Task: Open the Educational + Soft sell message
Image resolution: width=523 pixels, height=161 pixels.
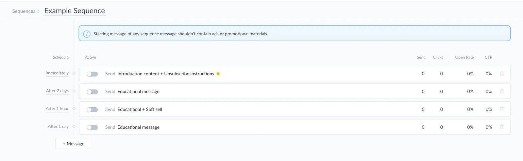Action: (x=140, y=109)
